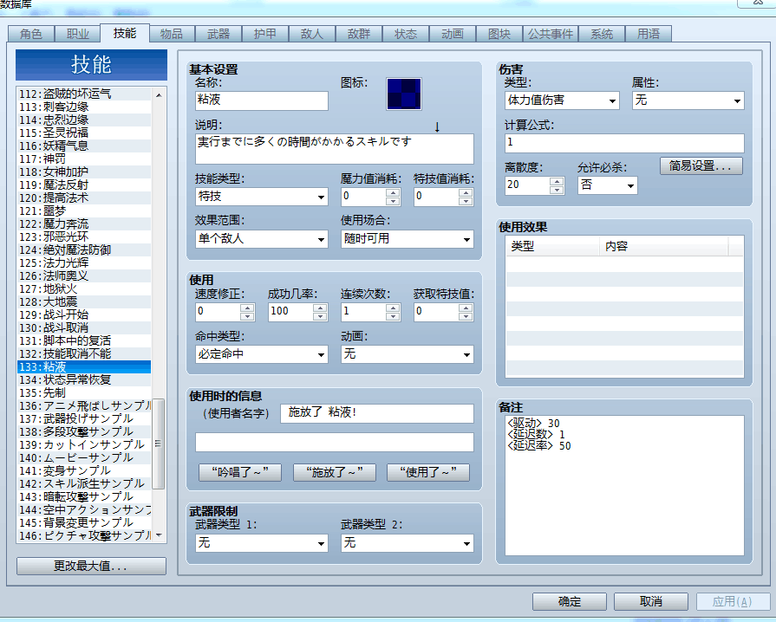Click the 简易设置... button
Viewport: 776px width, 622px height.
pyautogui.click(x=701, y=166)
